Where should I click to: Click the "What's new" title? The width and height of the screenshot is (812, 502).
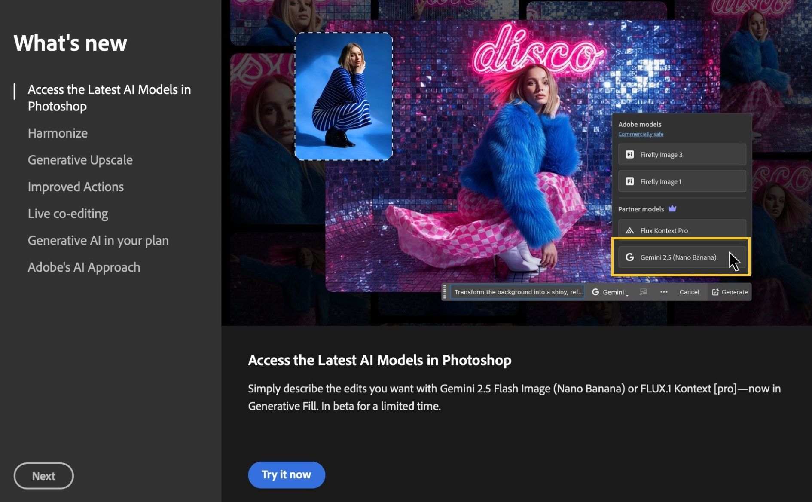click(x=70, y=43)
